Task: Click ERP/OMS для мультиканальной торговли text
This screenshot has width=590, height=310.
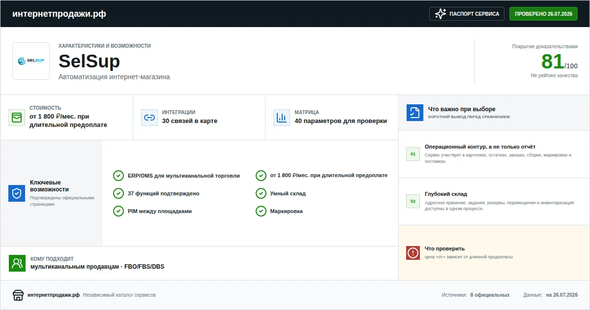Action: pyautogui.click(x=184, y=176)
